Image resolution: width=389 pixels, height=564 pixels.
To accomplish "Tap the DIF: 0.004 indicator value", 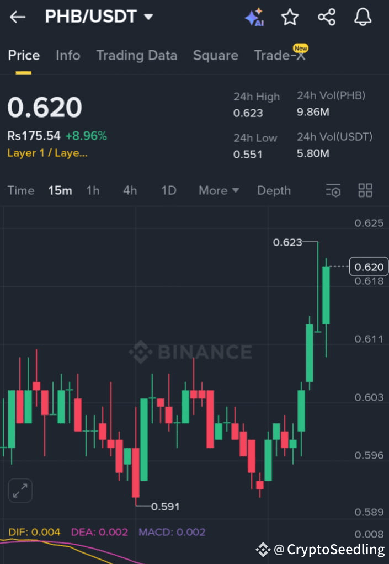I will pos(34,532).
